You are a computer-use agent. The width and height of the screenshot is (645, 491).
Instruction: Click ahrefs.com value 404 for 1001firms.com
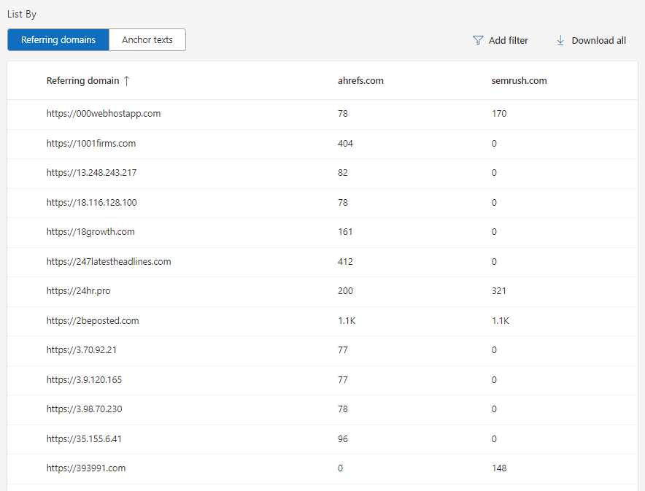(345, 144)
